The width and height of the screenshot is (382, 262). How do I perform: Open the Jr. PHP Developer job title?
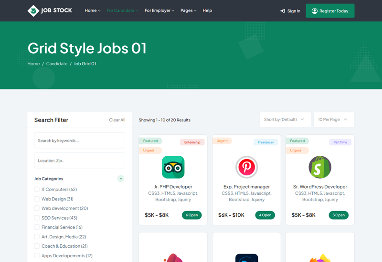pyautogui.click(x=173, y=187)
